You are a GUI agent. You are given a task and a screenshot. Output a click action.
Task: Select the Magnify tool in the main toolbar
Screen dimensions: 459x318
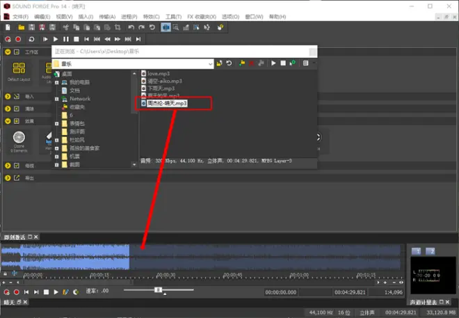pyautogui.click(x=176, y=27)
